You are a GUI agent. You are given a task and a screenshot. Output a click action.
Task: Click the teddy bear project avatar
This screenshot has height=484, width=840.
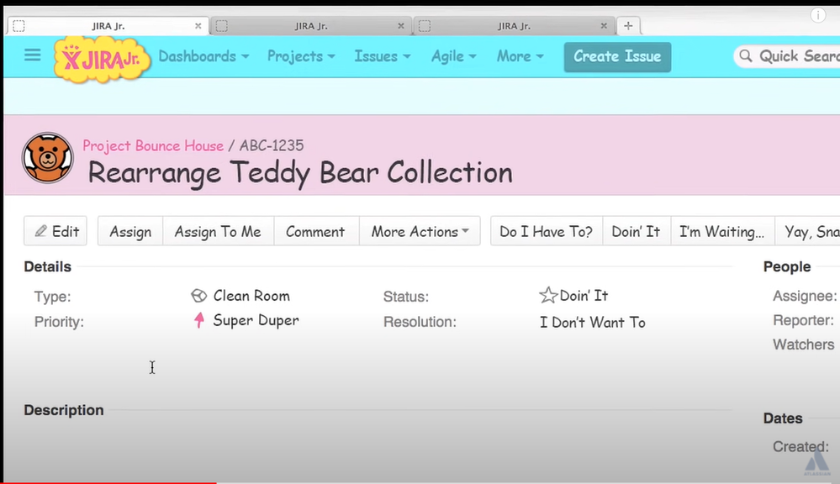coord(48,158)
